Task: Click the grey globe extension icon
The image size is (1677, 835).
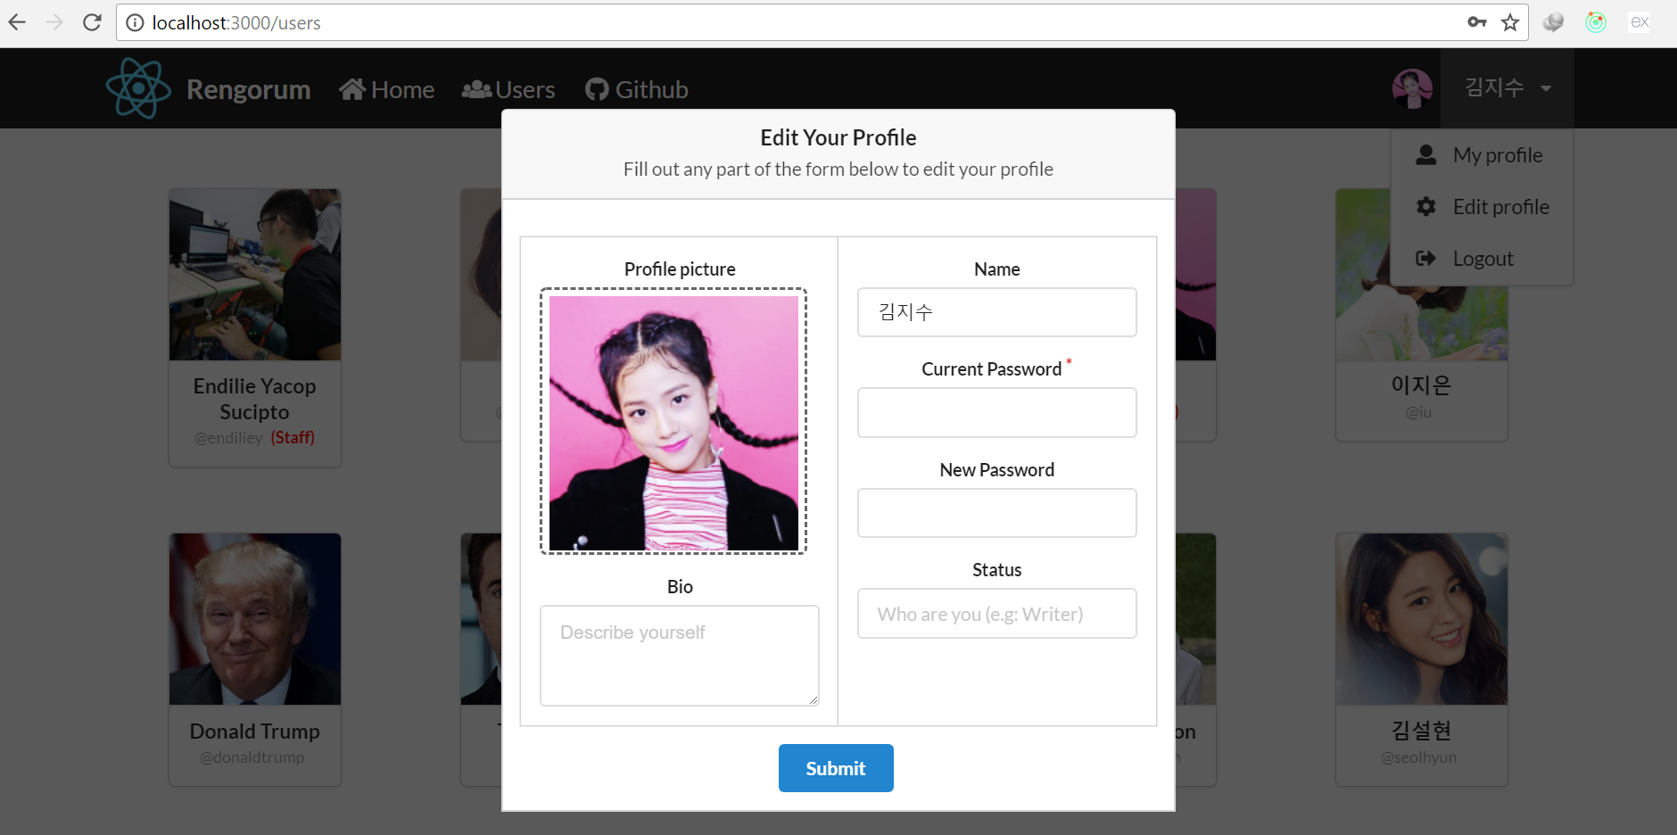Action: 1553,22
